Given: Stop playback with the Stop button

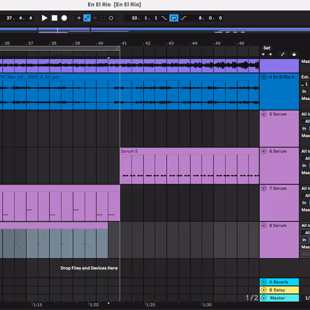Looking at the screenshot, I should pos(55,18).
